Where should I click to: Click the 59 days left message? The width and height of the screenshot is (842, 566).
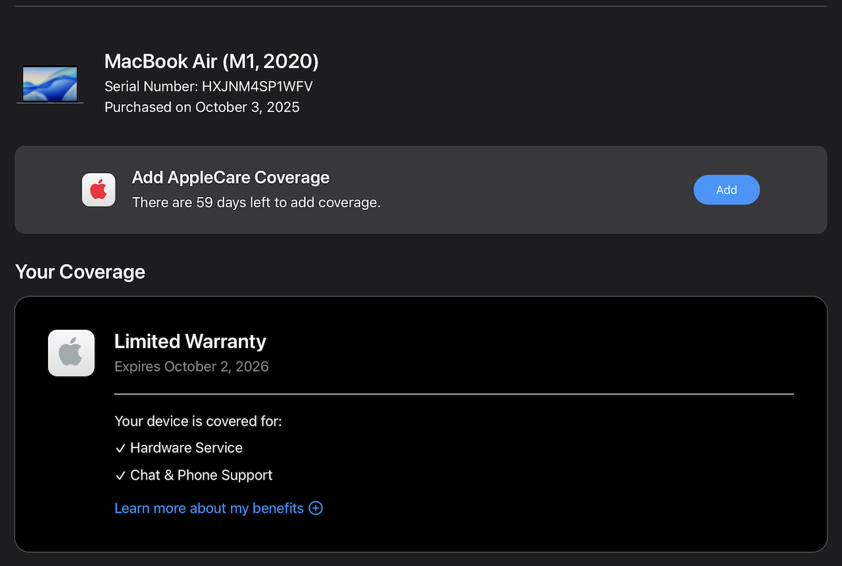click(256, 203)
